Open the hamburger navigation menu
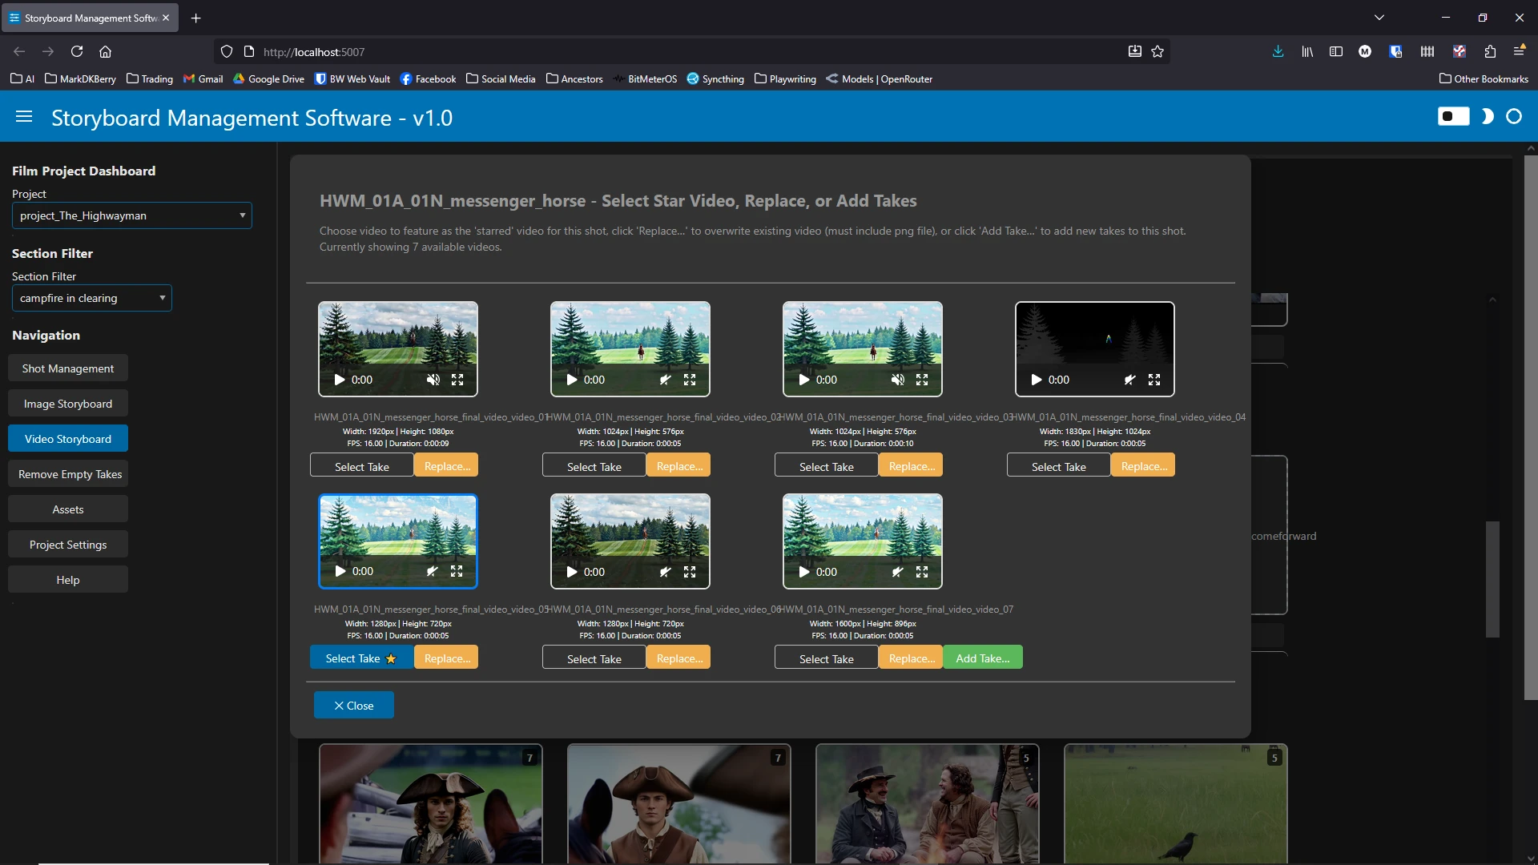The width and height of the screenshot is (1538, 865). pos(24,117)
